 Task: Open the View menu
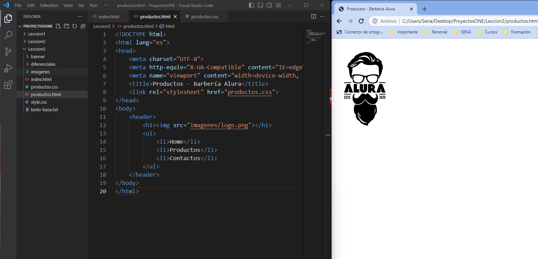(68, 5)
